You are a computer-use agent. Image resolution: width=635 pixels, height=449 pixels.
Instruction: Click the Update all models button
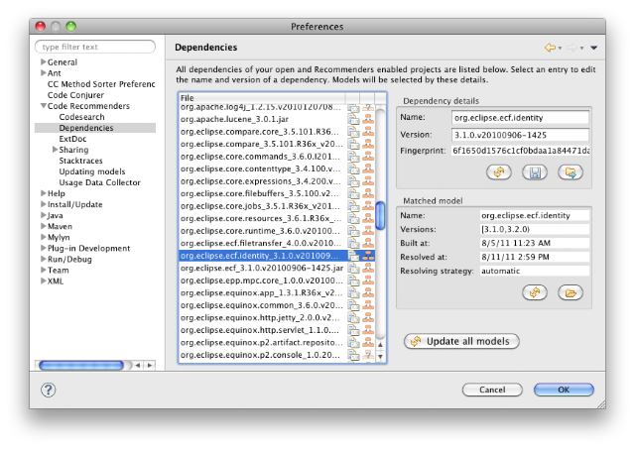pyautogui.click(x=461, y=341)
